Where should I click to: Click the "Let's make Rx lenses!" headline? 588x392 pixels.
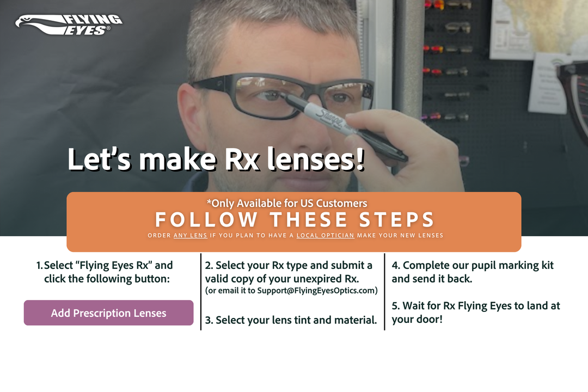pyautogui.click(x=216, y=159)
